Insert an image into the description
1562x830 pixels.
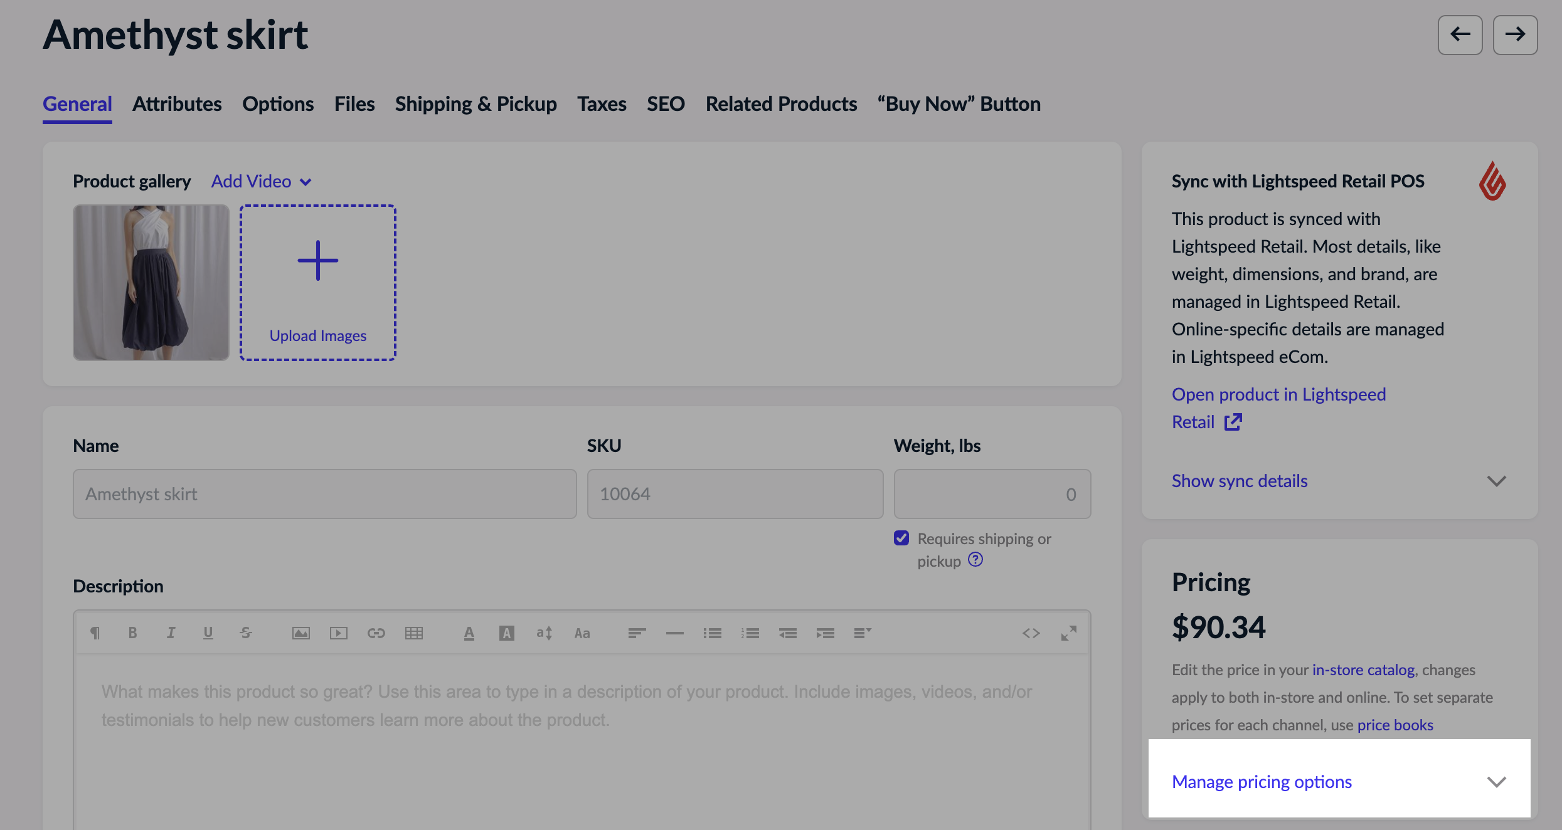[x=300, y=633]
